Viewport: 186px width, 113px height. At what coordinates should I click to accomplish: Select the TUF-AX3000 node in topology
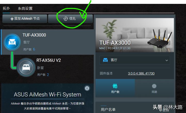(47, 42)
